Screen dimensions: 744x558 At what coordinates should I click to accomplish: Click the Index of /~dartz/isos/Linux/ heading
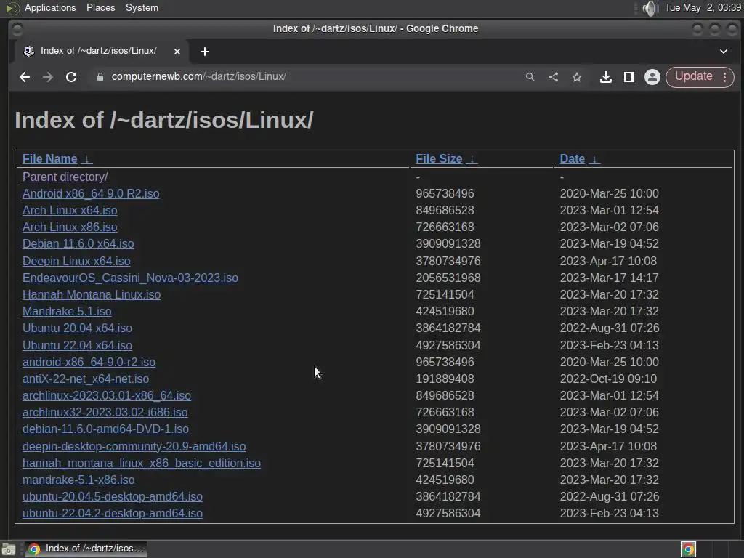pos(164,120)
